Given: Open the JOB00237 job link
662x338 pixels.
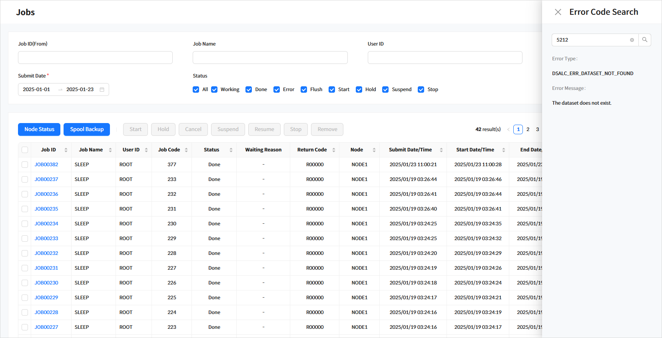Looking at the screenshot, I should [x=46, y=179].
